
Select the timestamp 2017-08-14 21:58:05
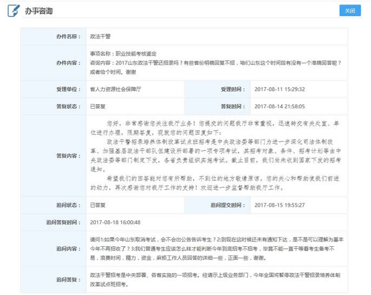[279, 106]
